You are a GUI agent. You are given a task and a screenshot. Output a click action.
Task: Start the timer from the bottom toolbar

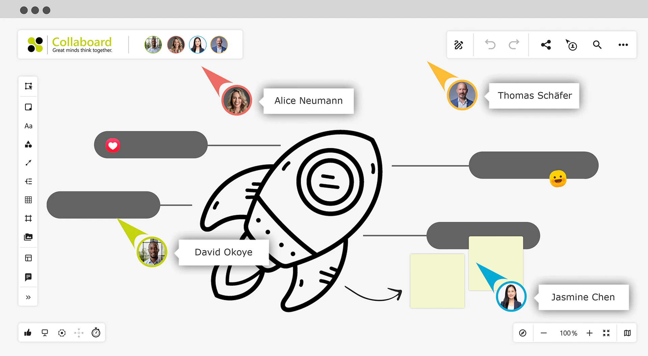click(x=96, y=332)
